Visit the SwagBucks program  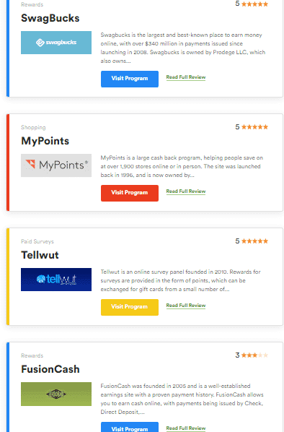tap(130, 79)
